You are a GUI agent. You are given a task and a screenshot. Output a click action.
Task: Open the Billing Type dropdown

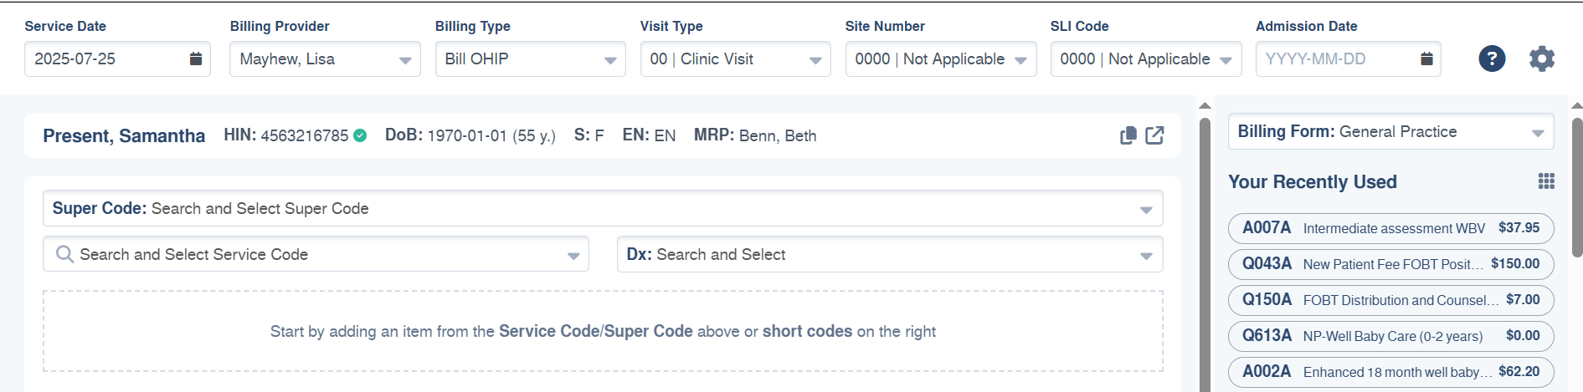tap(530, 59)
